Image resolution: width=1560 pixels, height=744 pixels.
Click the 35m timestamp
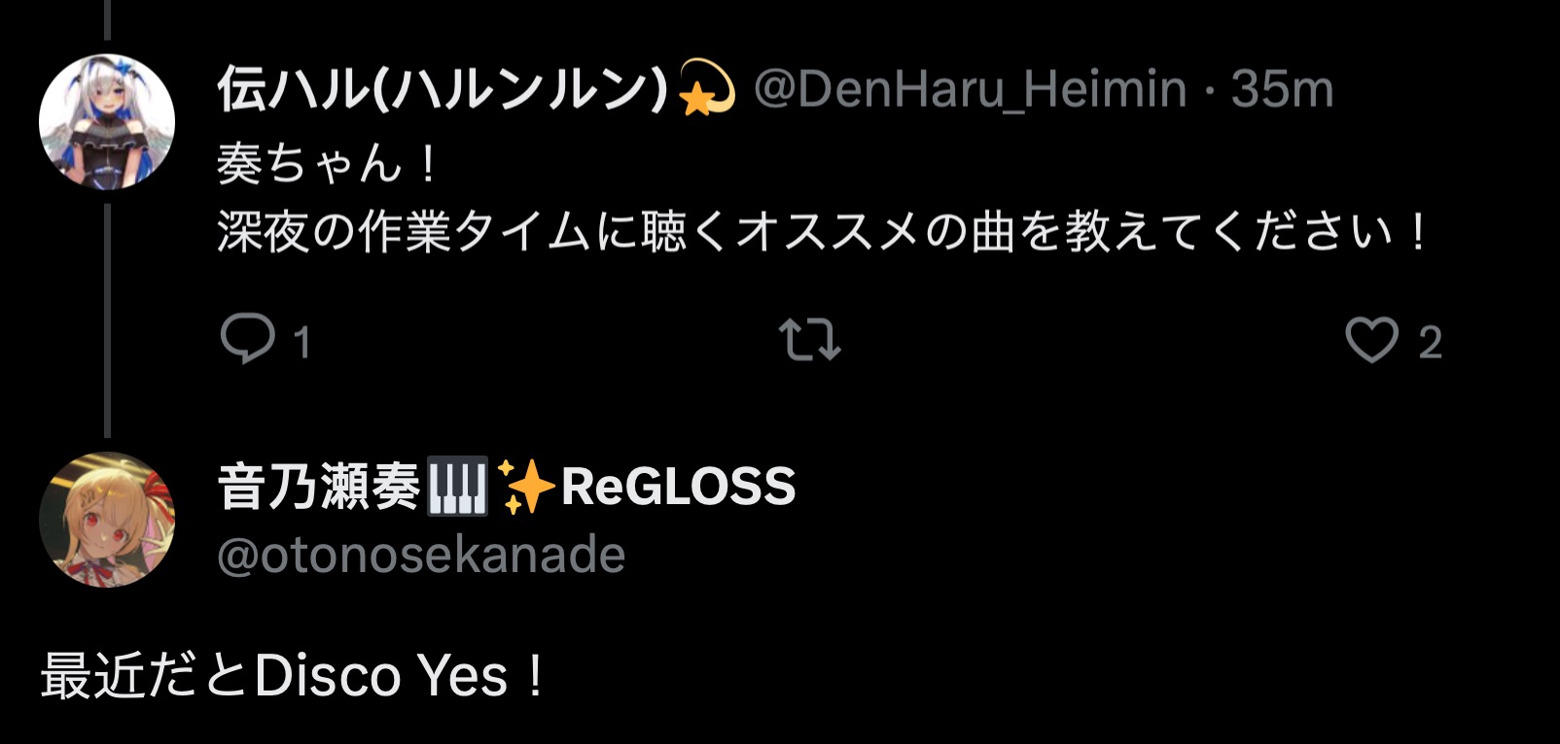point(1282,89)
